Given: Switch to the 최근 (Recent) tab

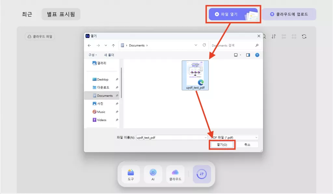Looking at the screenshot, I should [x=27, y=14].
